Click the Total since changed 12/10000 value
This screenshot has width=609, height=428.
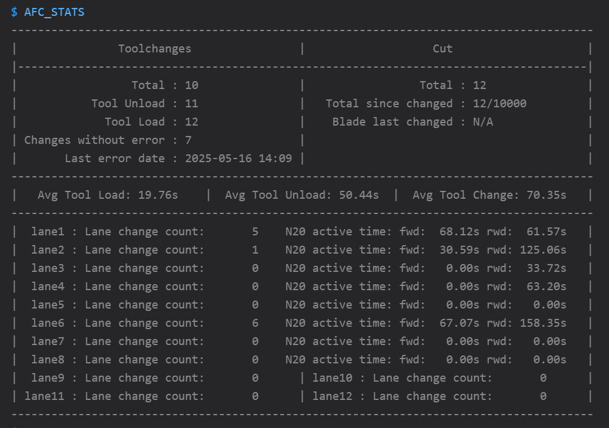tap(499, 104)
